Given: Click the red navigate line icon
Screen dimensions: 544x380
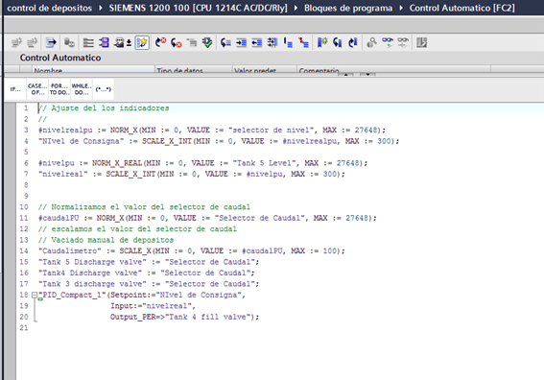Looking at the screenshot, I should pyautogui.click(x=304, y=42).
